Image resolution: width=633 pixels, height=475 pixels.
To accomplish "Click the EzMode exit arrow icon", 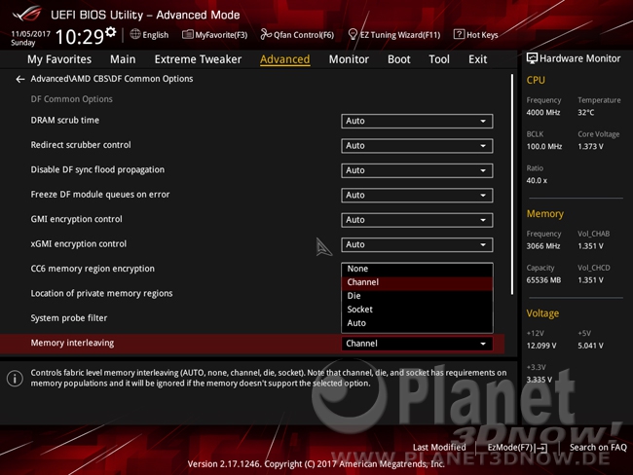I will [x=541, y=448].
